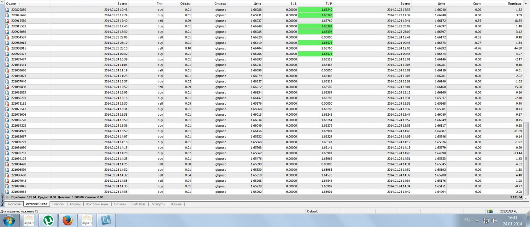530x227 pixels.
Task: Click the total balance 1 181.64
Action: point(516,197)
